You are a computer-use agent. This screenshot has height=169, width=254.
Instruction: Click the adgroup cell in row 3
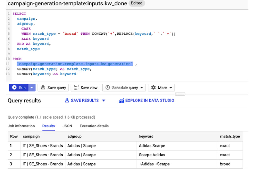click(x=101, y=164)
